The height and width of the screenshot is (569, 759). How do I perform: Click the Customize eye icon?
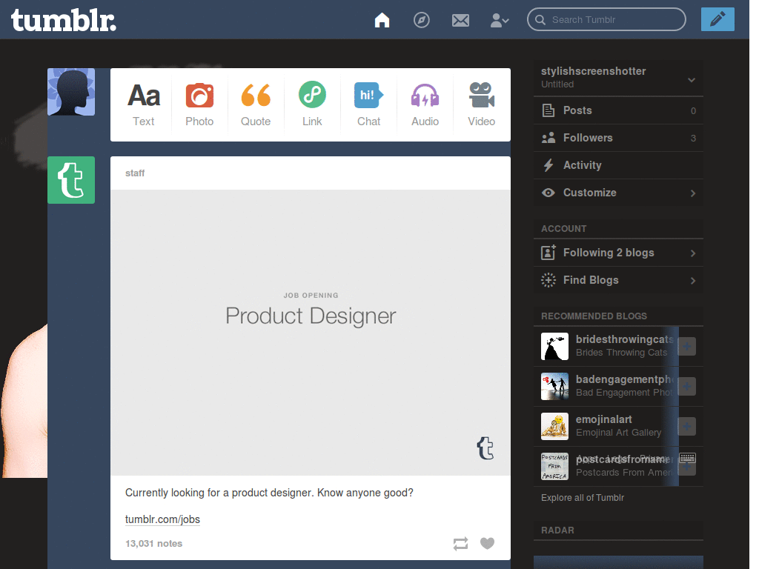pyautogui.click(x=548, y=193)
